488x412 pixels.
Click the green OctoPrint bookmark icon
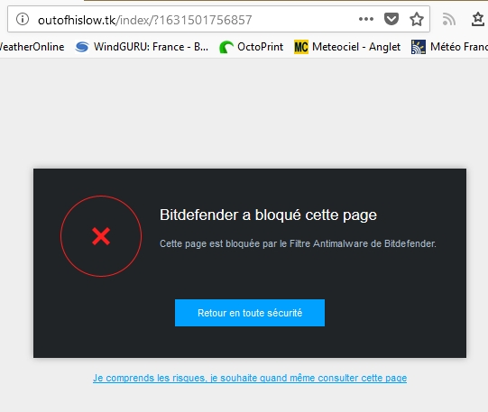[x=226, y=47]
